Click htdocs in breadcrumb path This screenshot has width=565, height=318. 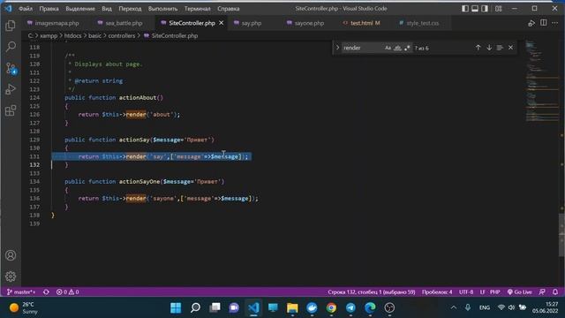click(72, 35)
